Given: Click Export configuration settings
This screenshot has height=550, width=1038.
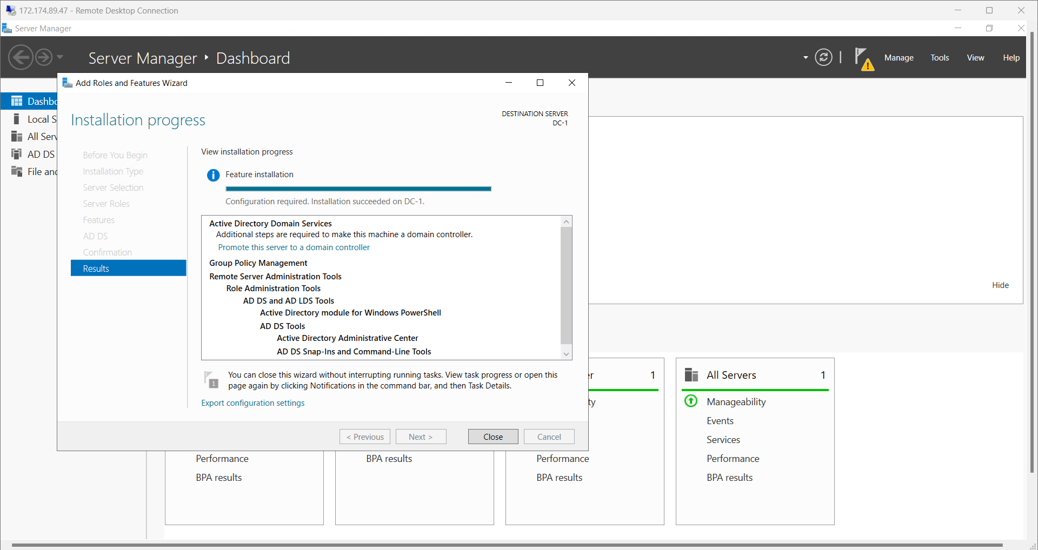Looking at the screenshot, I should tap(252, 403).
